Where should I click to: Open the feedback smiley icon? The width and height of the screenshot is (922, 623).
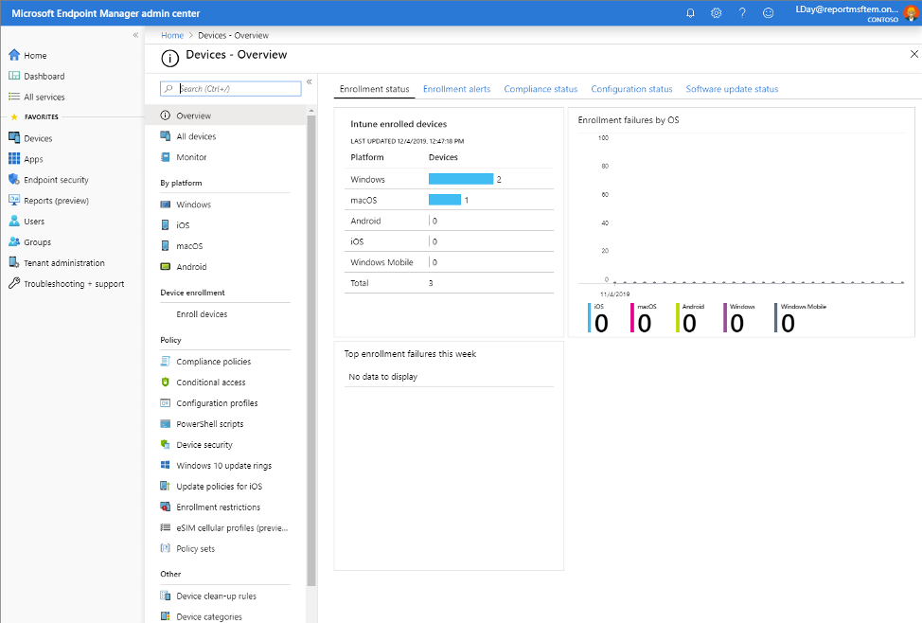click(768, 13)
